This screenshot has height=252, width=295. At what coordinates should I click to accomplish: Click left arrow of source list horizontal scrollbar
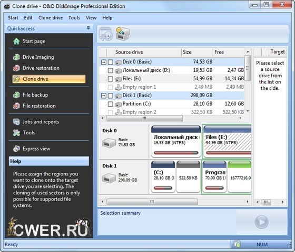pyautogui.click(x=103, y=118)
